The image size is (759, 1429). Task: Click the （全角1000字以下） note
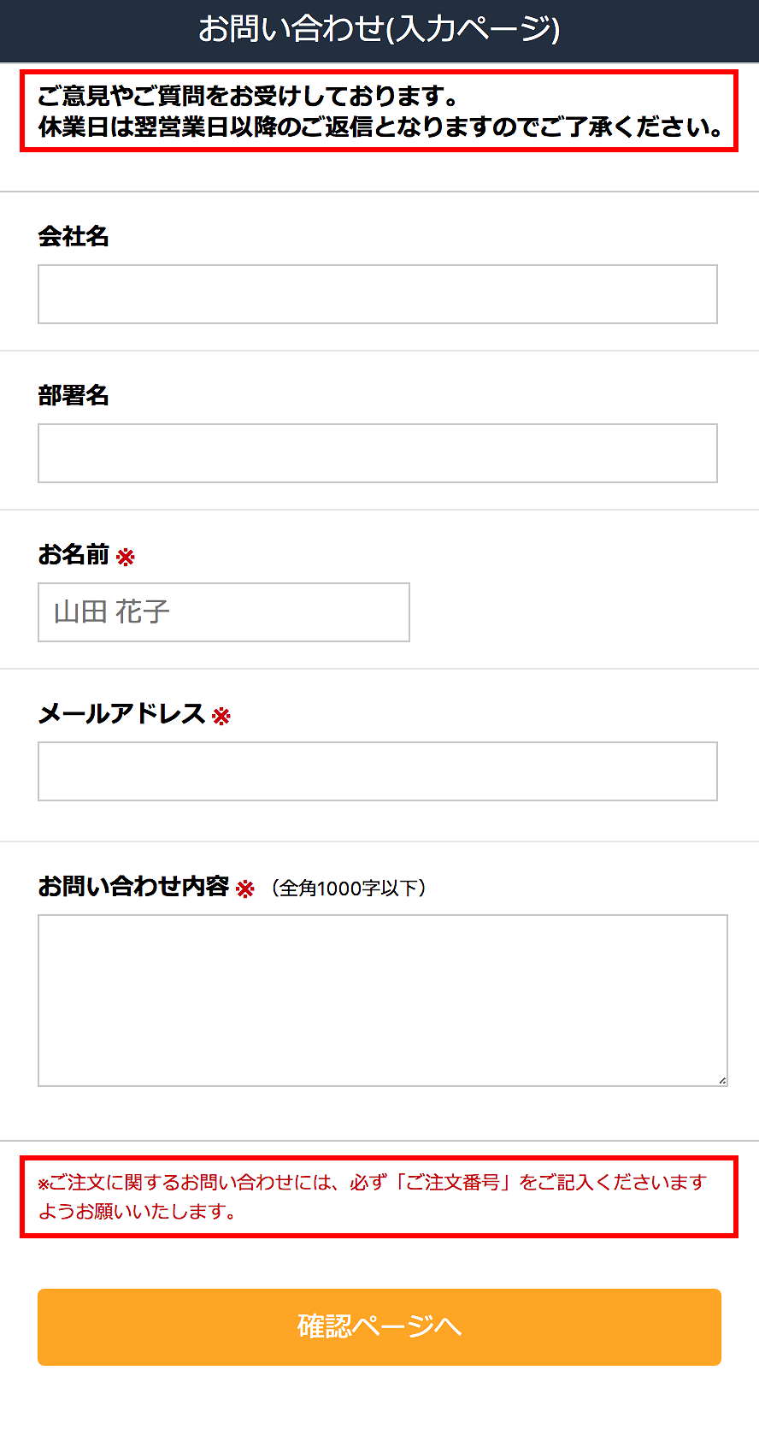(x=349, y=889)
